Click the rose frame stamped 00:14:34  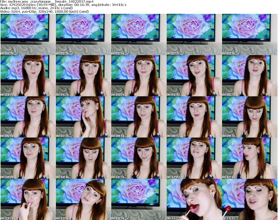click(139, 199)
